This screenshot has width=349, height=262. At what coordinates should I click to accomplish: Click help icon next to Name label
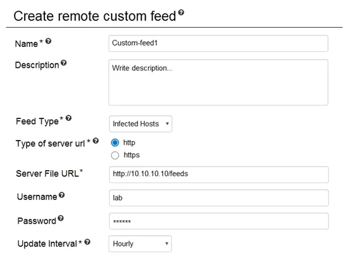(x=48, y=41)
